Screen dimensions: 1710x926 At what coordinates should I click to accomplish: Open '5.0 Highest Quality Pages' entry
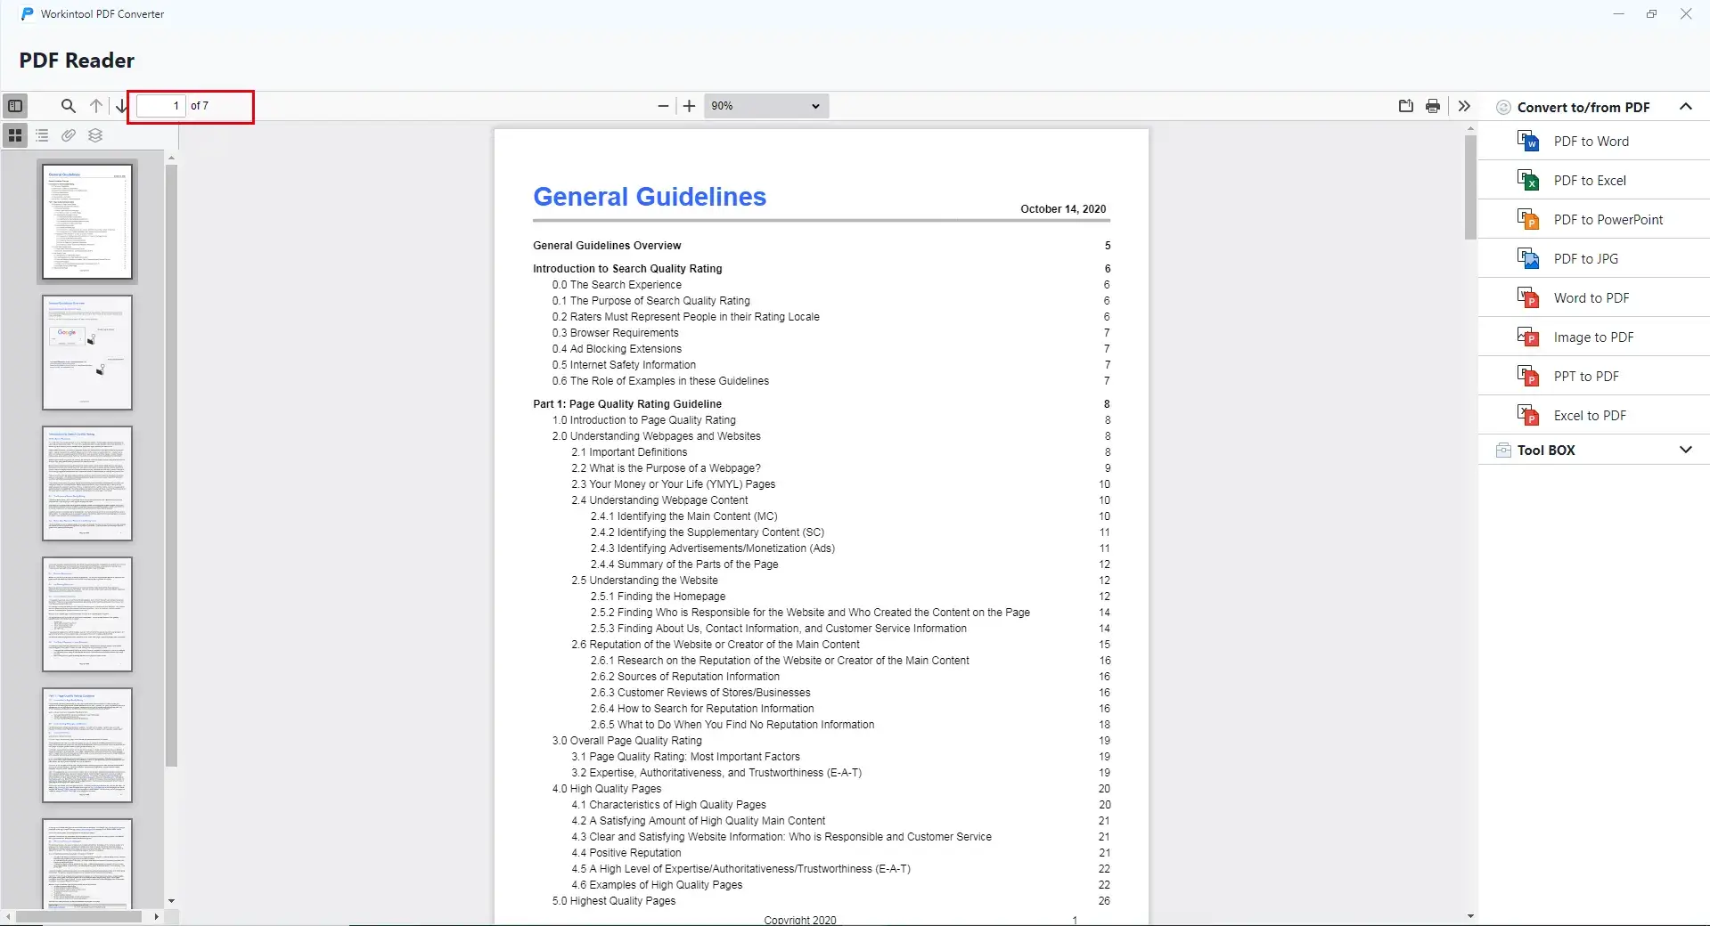613,901
